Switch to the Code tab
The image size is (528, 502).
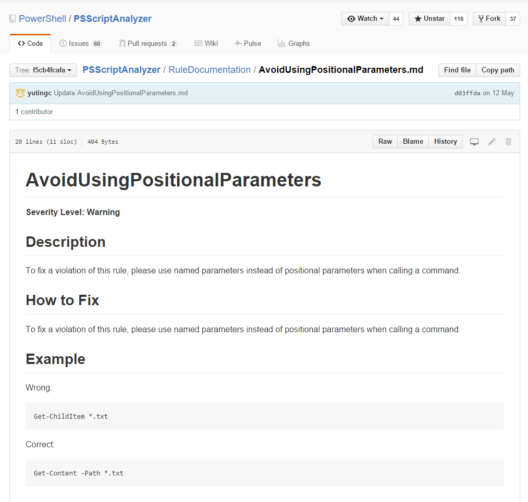pos(30,43)
